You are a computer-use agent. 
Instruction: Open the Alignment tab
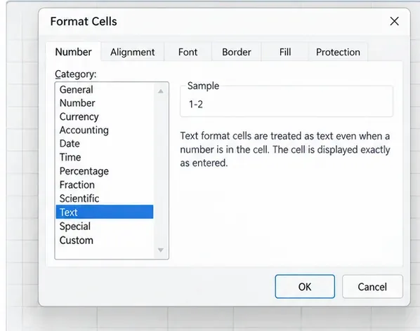pyautogui.click(x=133, y=52)
